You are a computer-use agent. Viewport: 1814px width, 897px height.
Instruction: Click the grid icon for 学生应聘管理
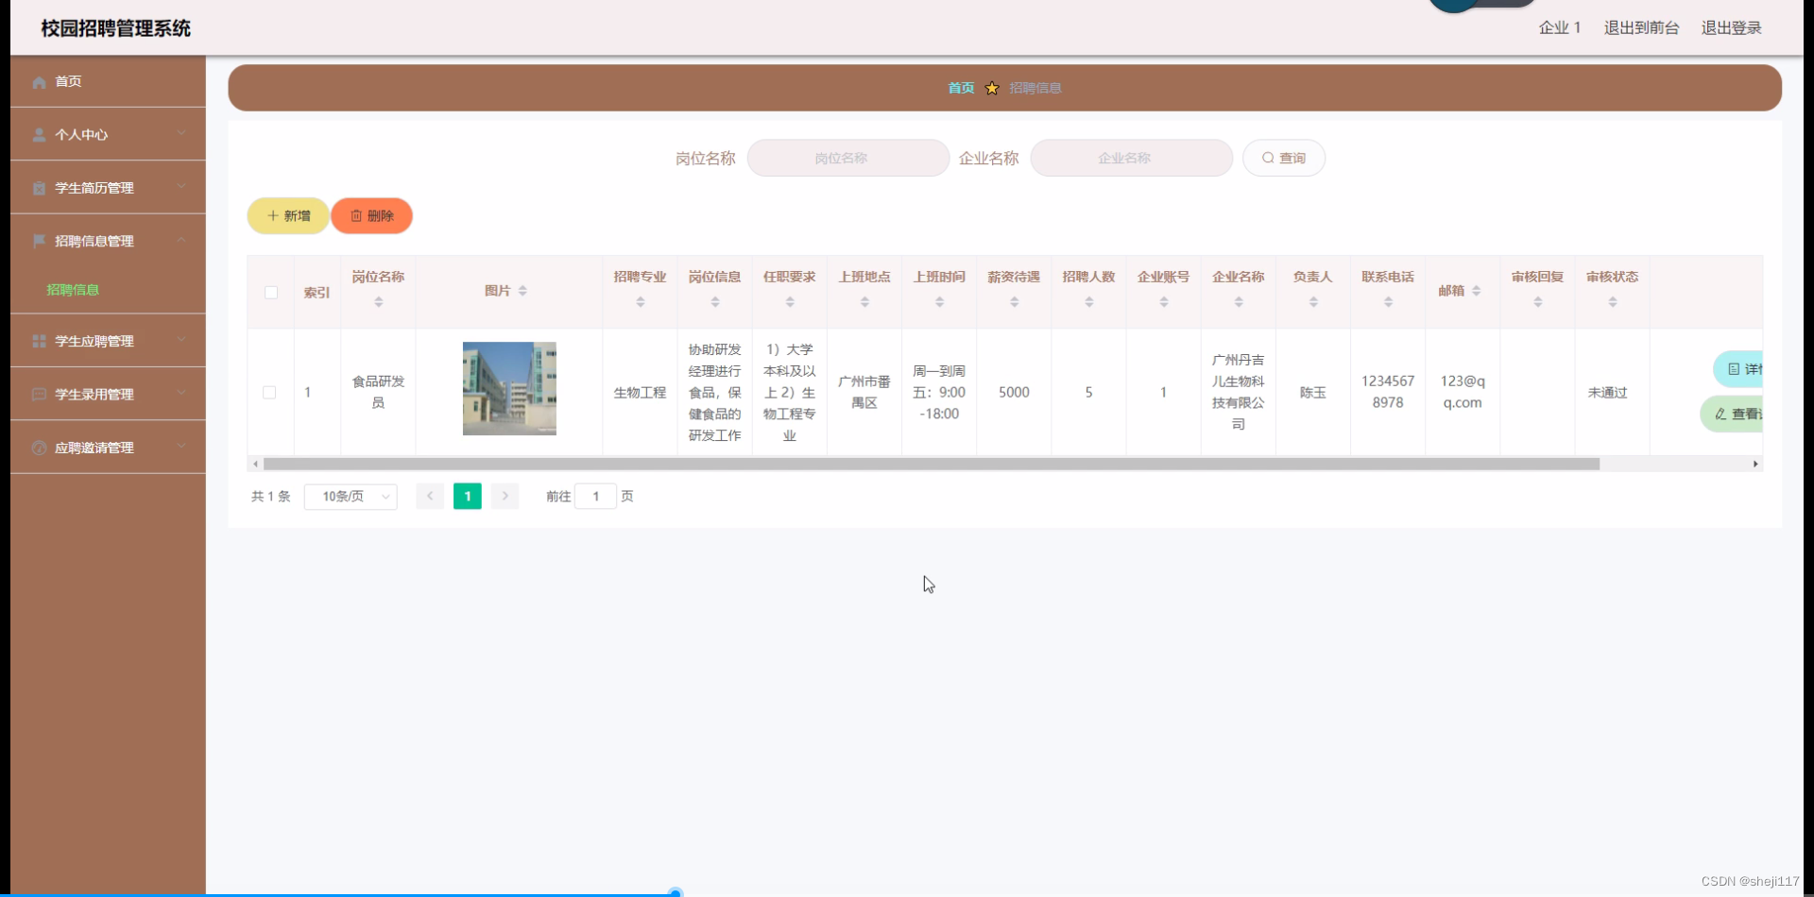pos(39,340)
